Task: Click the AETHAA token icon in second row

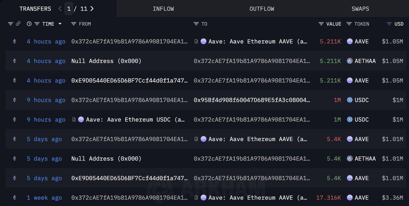Action: pyautogui.click(x=350, y=61)
